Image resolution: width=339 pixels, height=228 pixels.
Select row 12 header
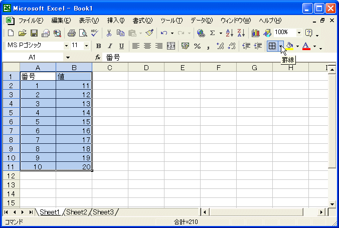(11, 176)
